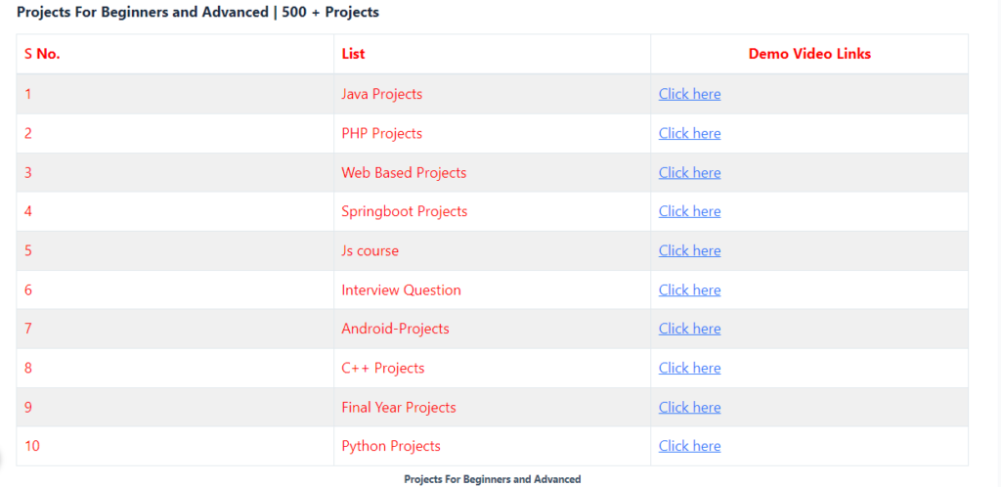Select serial number 10 cell
Viewport: 1001px width, 487px height.
tap(175, 446)
